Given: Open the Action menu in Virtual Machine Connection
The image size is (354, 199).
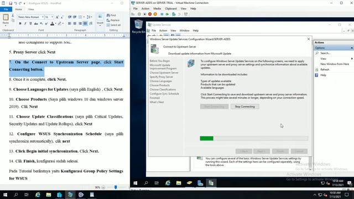Looking at the screenshot, I should pyautogui.click(x=145, y=9).
